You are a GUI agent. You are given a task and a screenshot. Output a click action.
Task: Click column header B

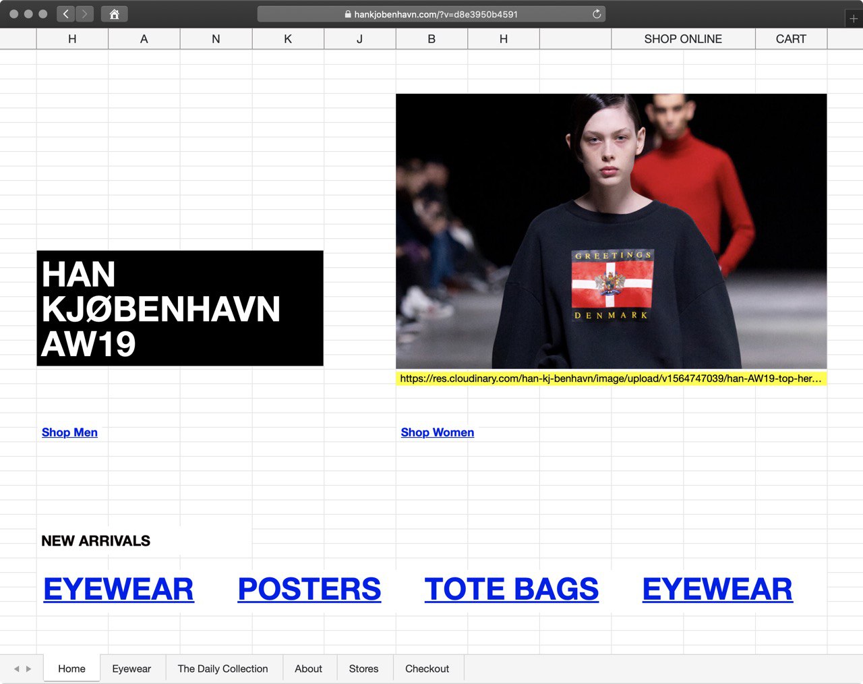431,39
